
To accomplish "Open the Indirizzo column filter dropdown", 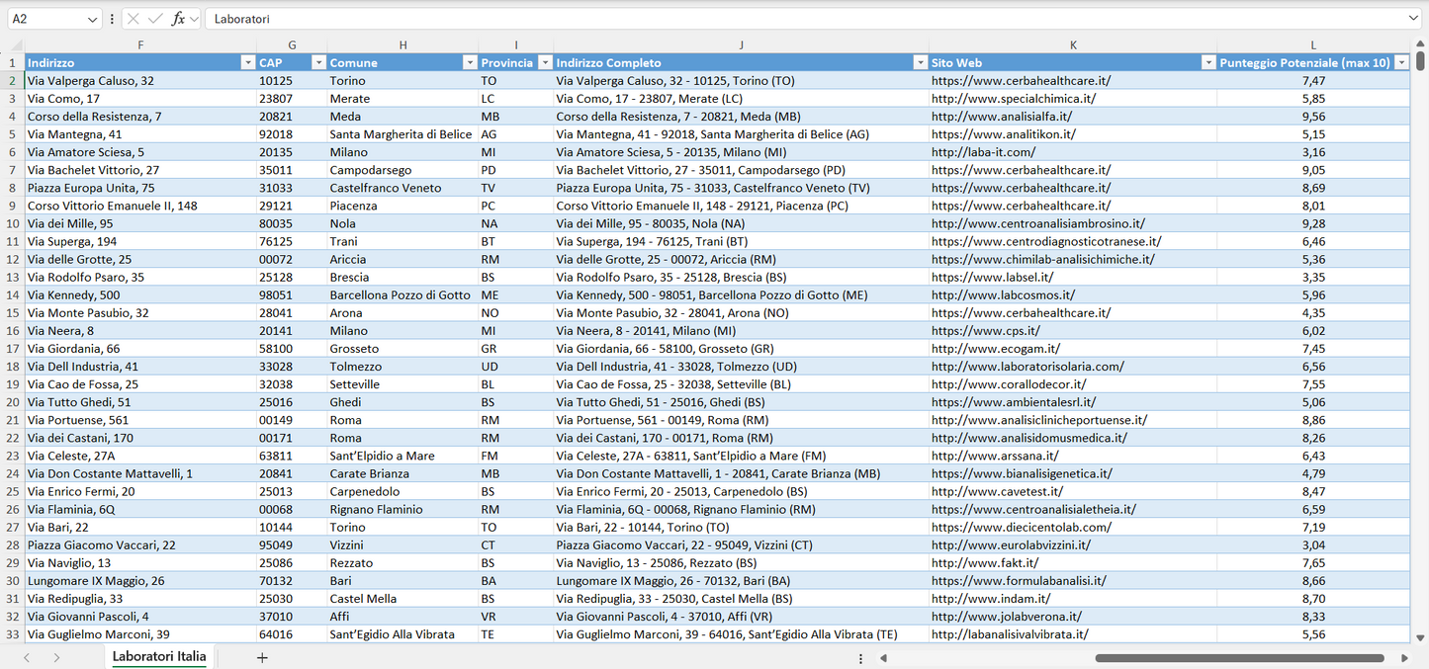I will pos(247,62).
